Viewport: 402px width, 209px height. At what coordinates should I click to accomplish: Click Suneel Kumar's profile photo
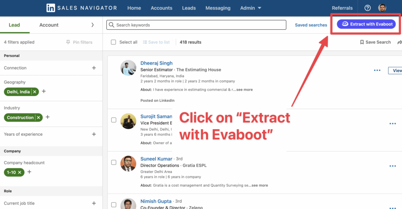pos(128,164)
